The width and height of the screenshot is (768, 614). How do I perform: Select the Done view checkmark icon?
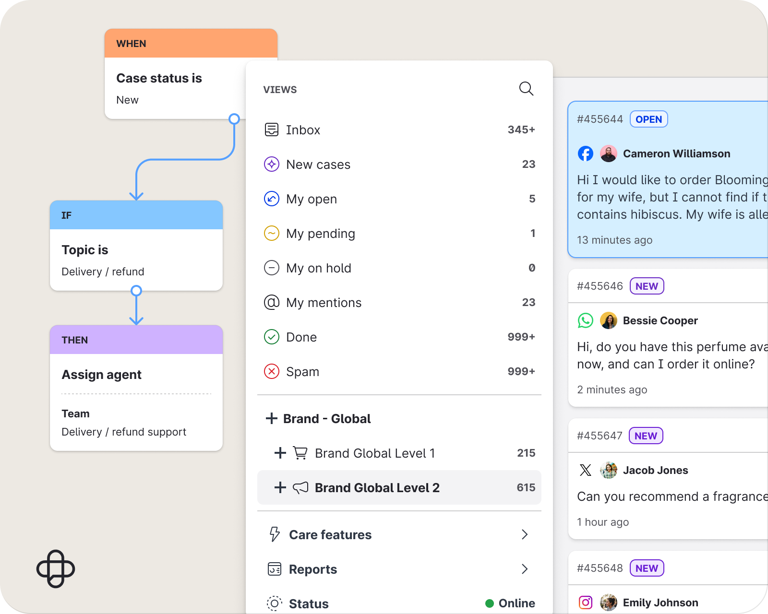click(272, 337)
